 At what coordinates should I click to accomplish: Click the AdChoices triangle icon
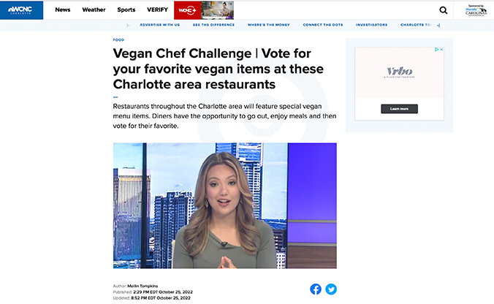[x=437, y=50]
